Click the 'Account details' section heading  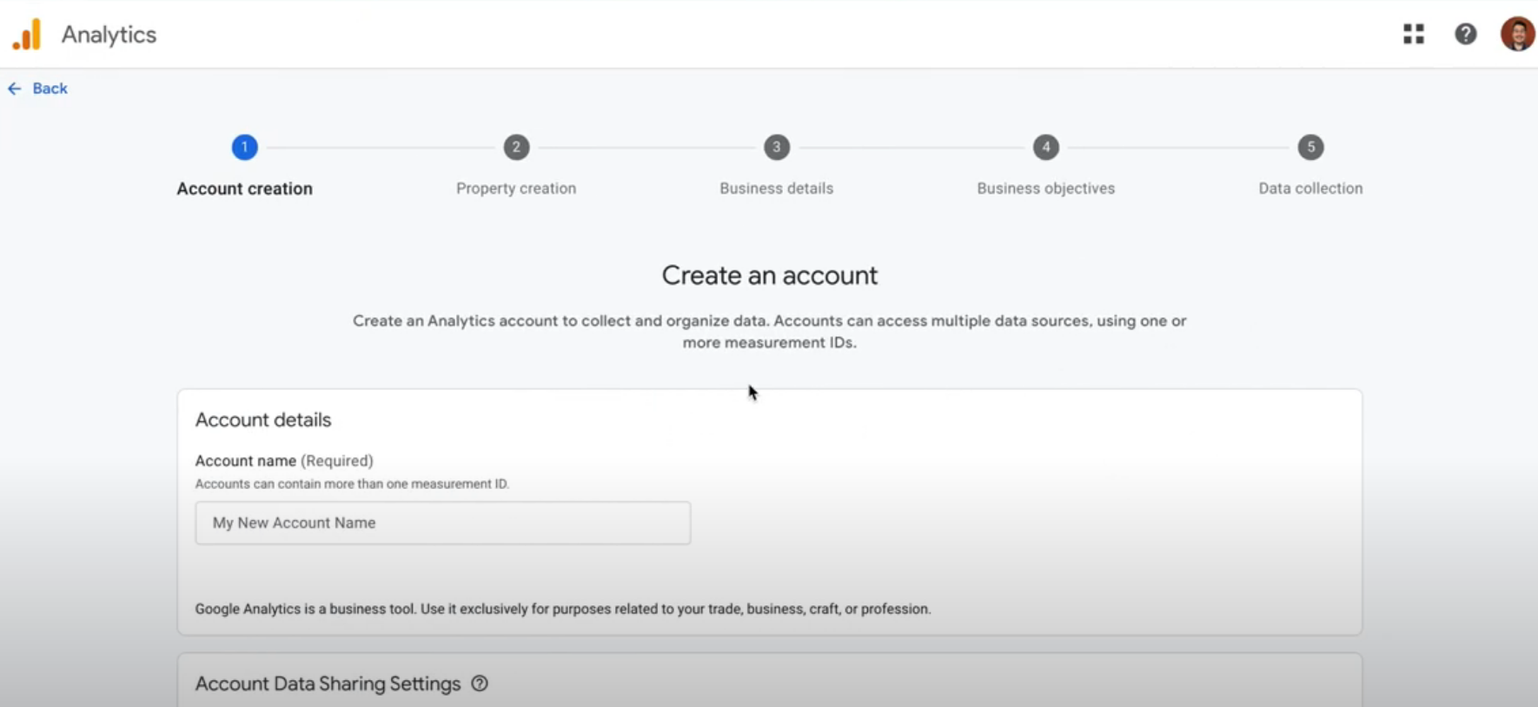click(x=263, y=420)
